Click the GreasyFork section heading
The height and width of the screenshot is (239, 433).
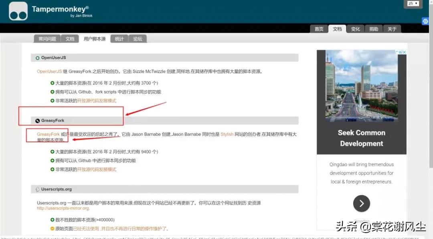tap(53, 120)
